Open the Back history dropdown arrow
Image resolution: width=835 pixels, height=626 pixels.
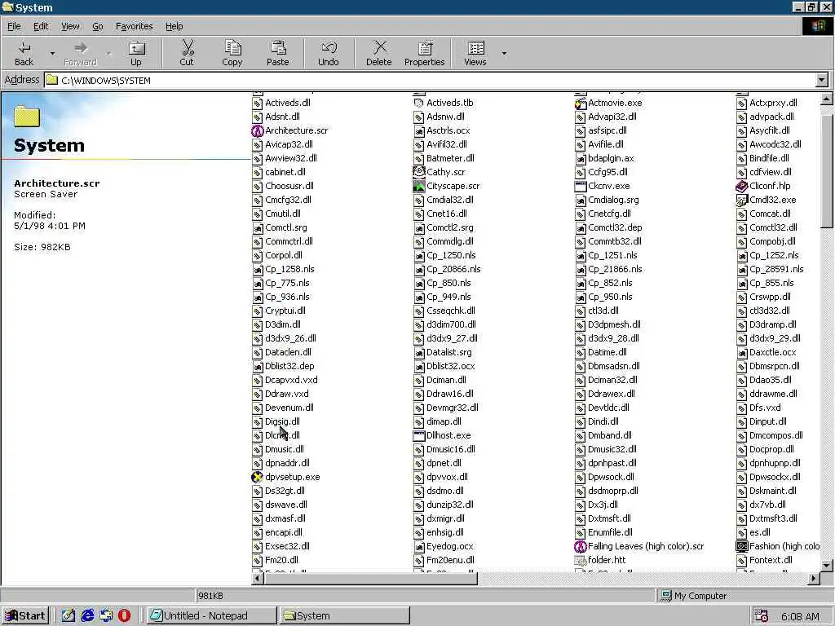pyautogui.click(x=52, y=53)
